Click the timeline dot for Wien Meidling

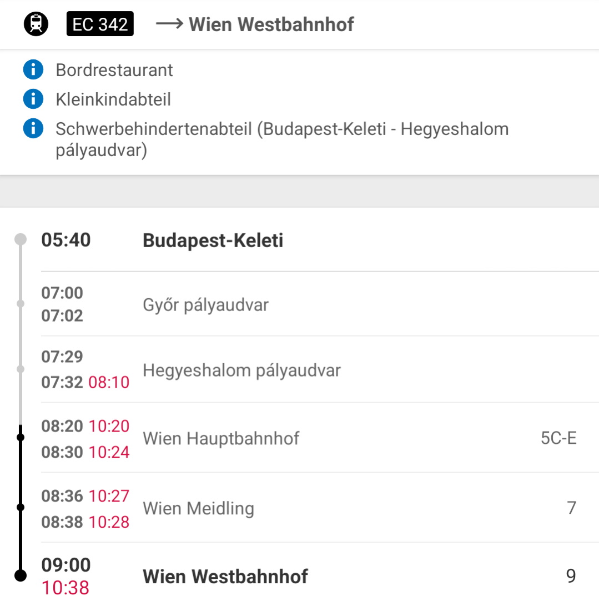tap(21, 507)
